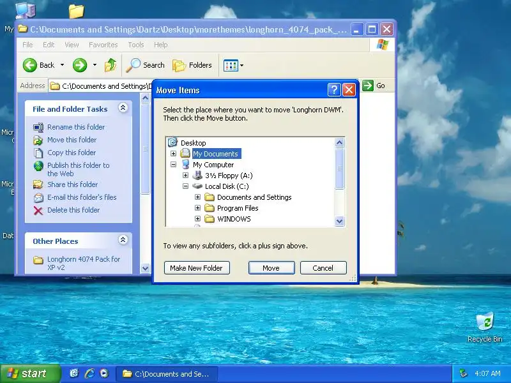Click the Longhorn 4074 Pack folder icon

pyautogui.click(x=38, y=260)
